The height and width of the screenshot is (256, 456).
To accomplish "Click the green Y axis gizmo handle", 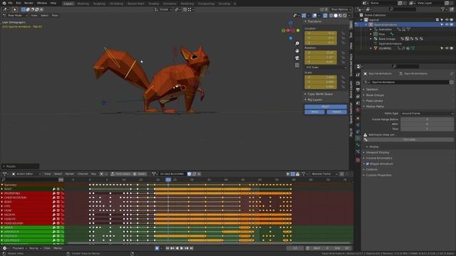I will coord(298,31).
